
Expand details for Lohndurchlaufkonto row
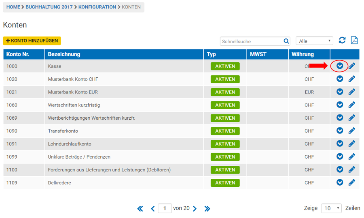pos(340,144)
